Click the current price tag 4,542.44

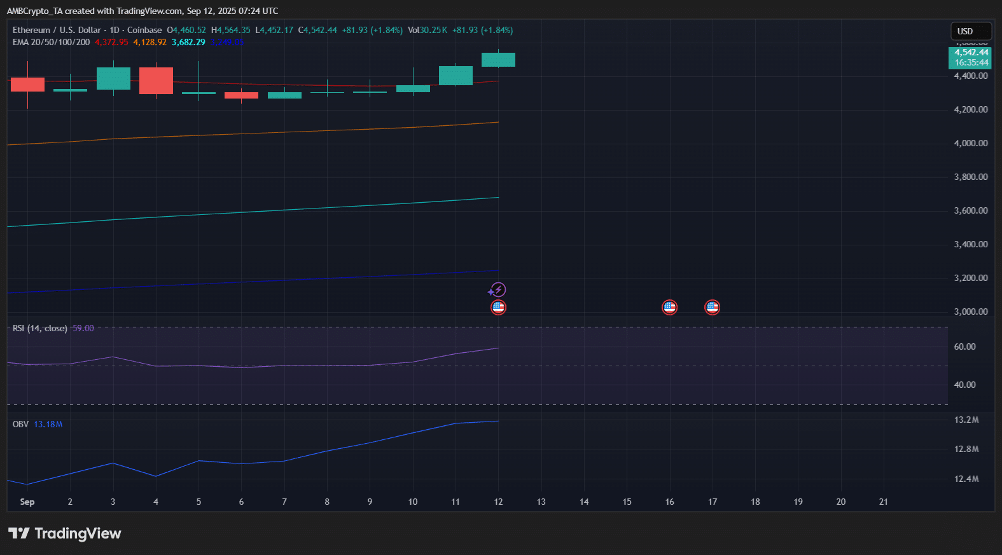point(970,53)
